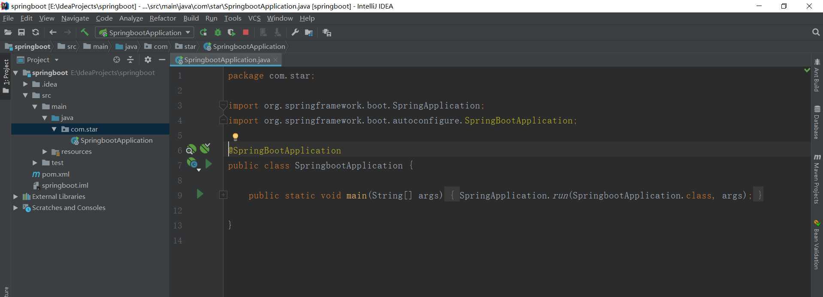Expand the test folder
Image resolution: width=823 pixels, height=297 pixels.
pyautogui.click(x=35, y=163)
